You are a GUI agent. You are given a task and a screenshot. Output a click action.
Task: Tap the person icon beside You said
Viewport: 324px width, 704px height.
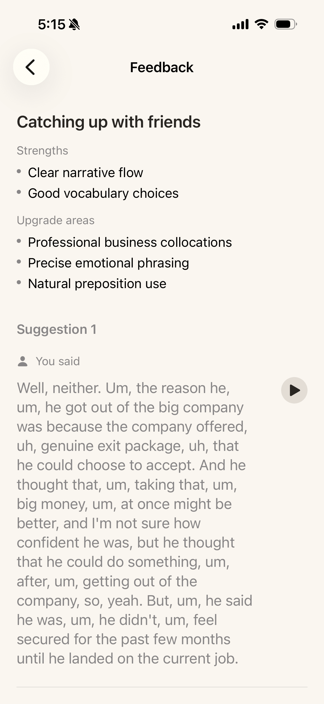click(x=23, y=361)
